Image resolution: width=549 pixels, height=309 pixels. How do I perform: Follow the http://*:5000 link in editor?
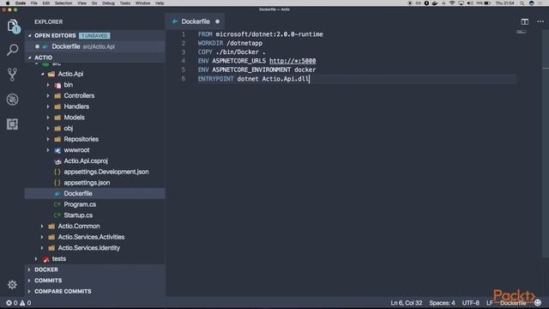[293, 61]
